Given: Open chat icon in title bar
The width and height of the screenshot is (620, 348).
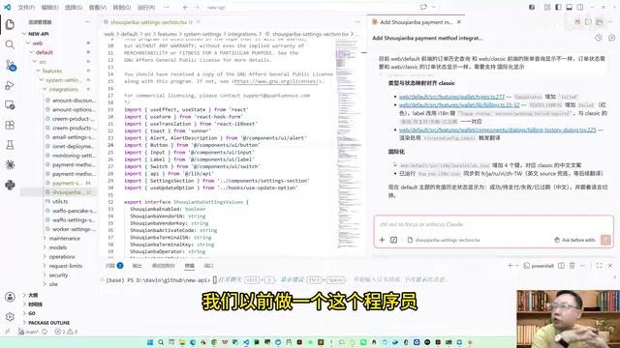Looking at the screenshot, I should (424, 7).
